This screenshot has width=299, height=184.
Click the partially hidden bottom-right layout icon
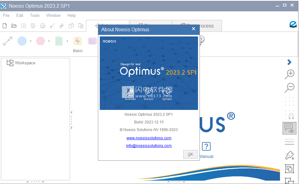click(x=289, y=181)
